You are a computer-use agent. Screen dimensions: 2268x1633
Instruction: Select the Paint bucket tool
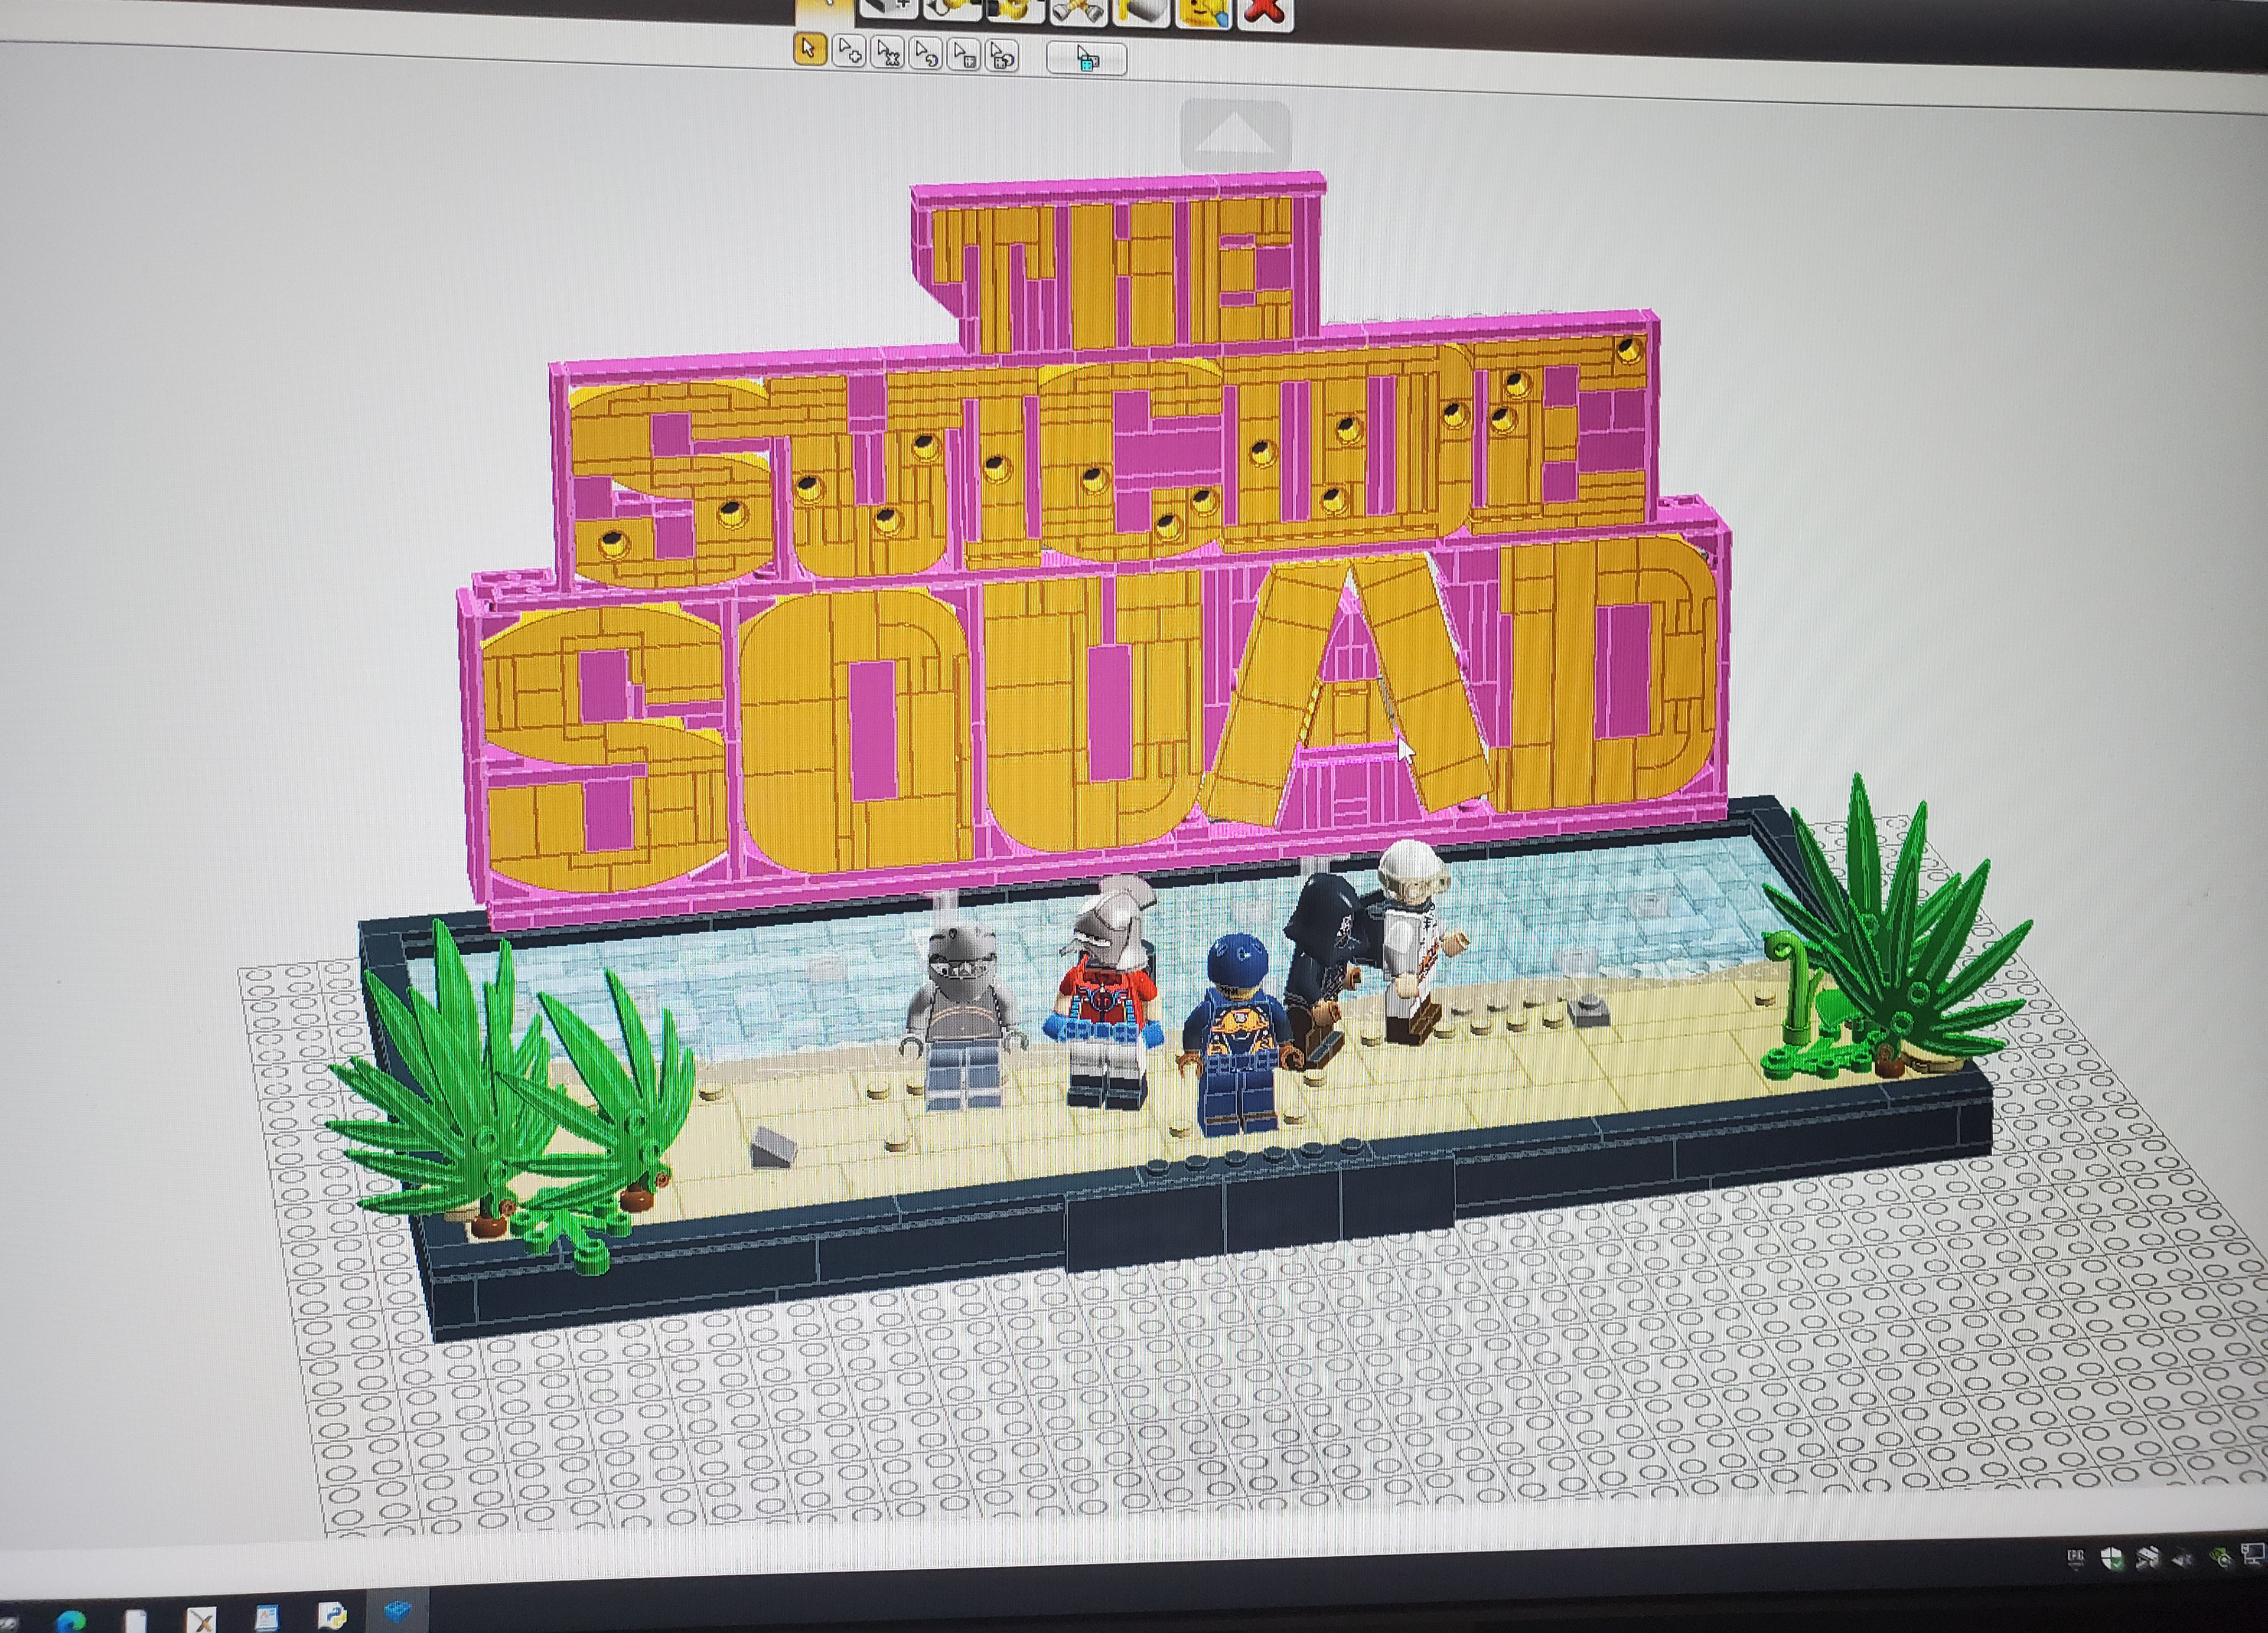1142,13
